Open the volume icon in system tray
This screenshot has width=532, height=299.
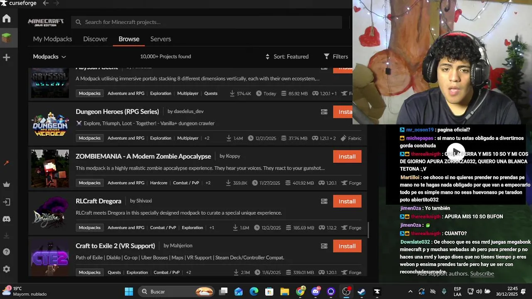pyautogui.click(x=479, y=292)
